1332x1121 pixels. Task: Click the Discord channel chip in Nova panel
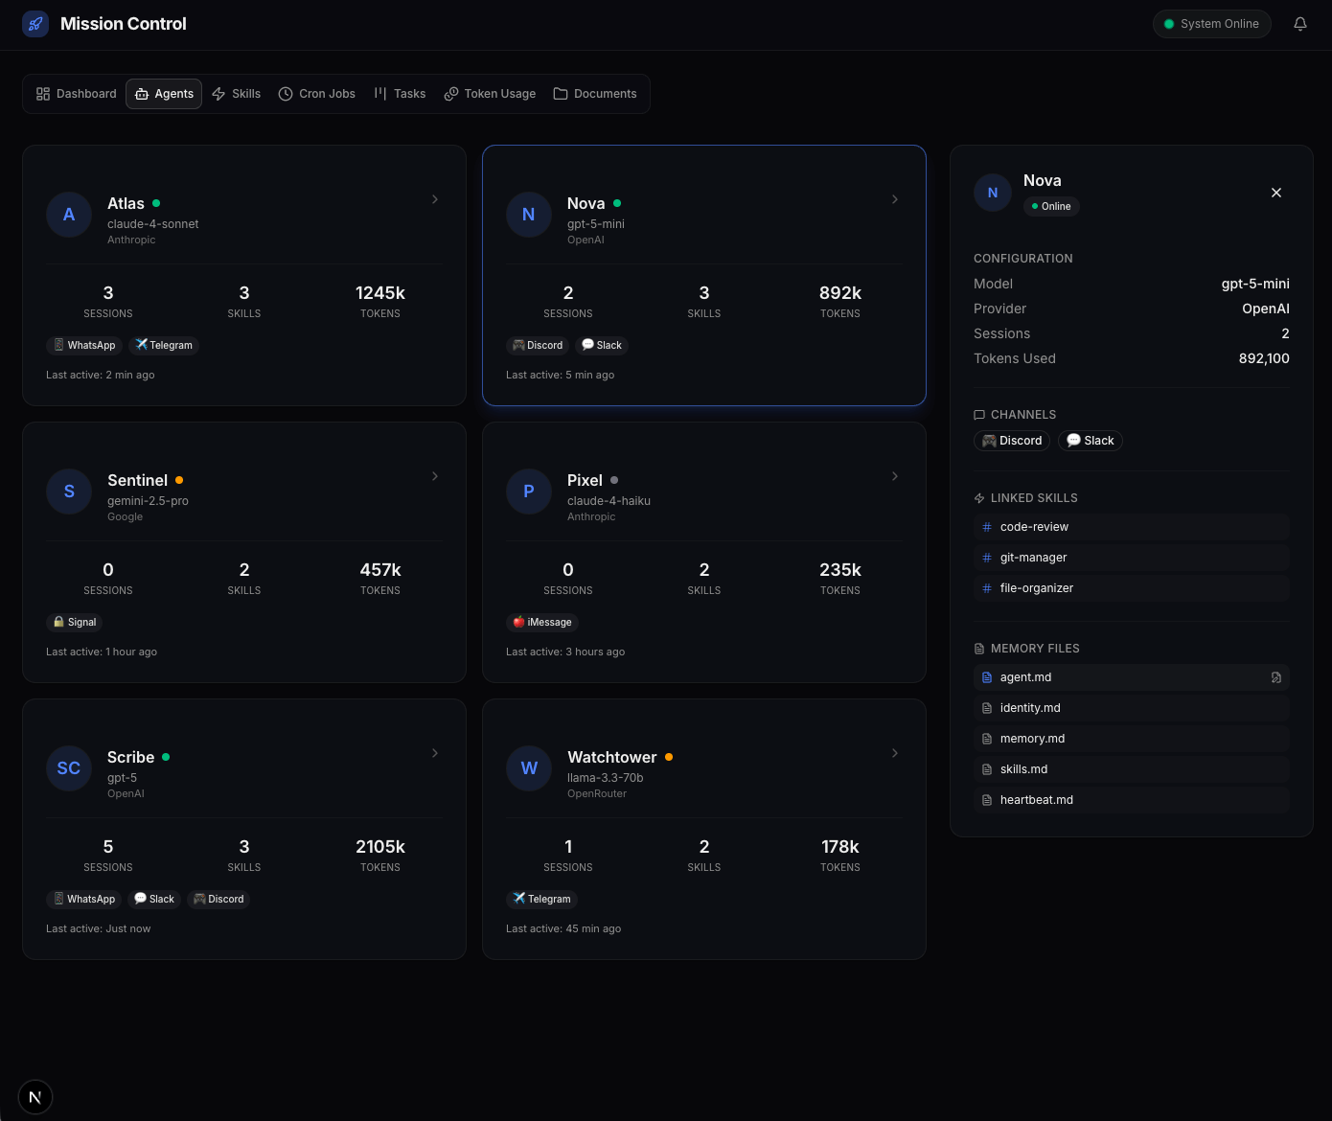(1012, 441)
